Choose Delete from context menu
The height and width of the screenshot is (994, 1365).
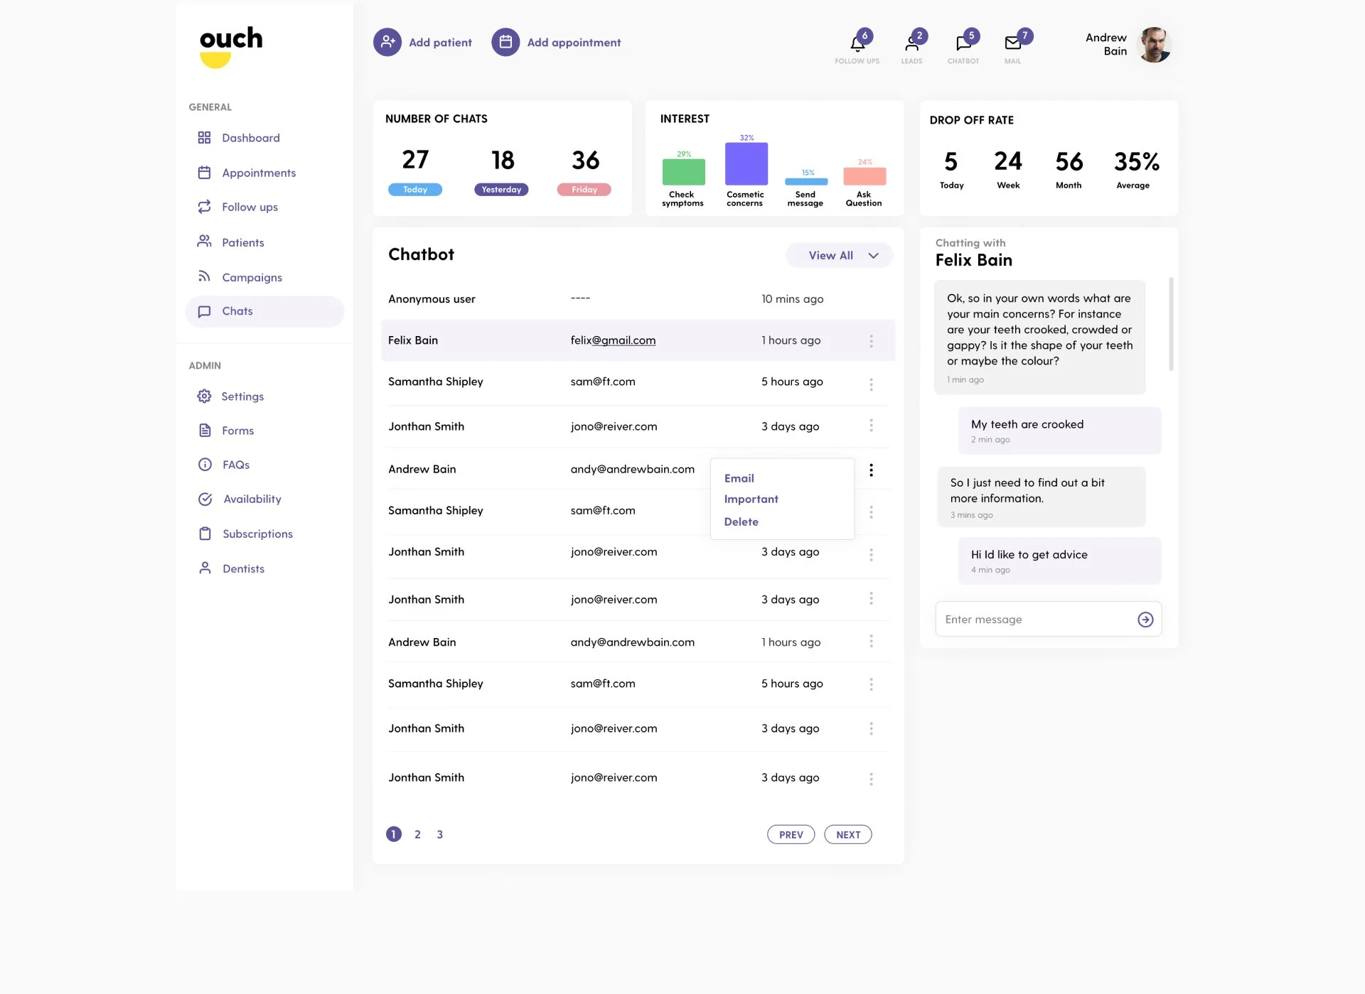tap(741, 522)
